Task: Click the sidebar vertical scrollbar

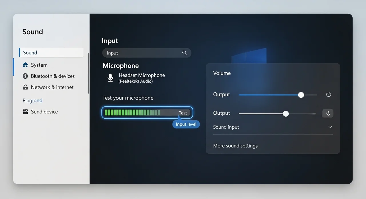Action: click(88, 73)
